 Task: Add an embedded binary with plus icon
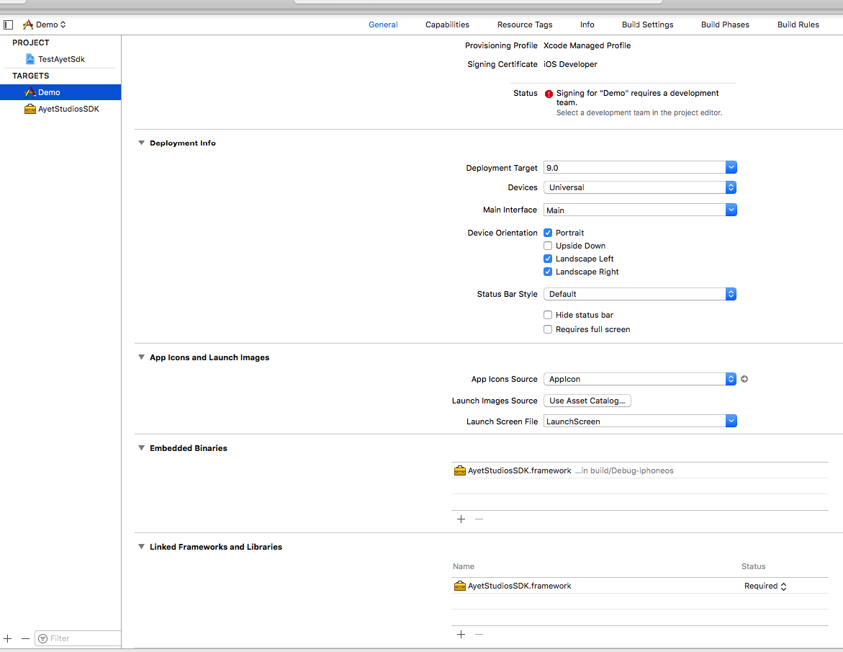tap(461, 519)
